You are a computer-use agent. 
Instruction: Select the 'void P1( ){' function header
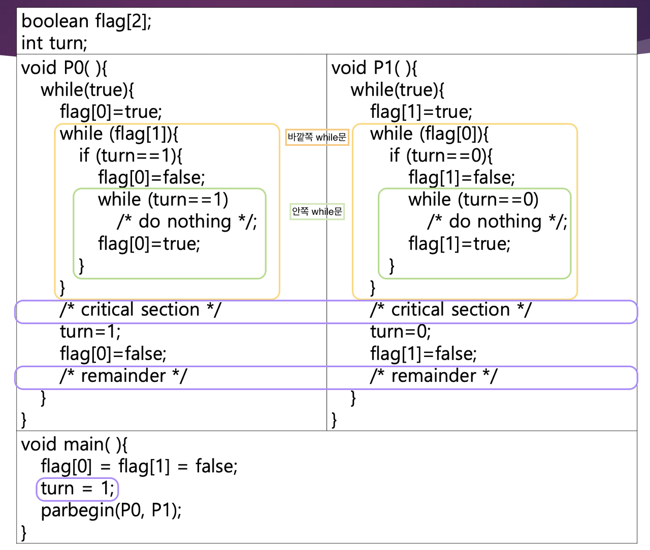(x=374, y=68)
